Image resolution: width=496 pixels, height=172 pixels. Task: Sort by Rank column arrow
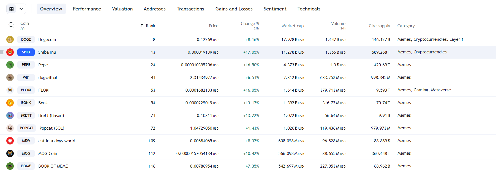pos(142,26)
